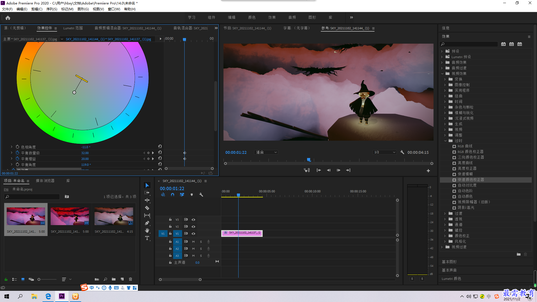Open the 基本图形 panel

point(449,262)
